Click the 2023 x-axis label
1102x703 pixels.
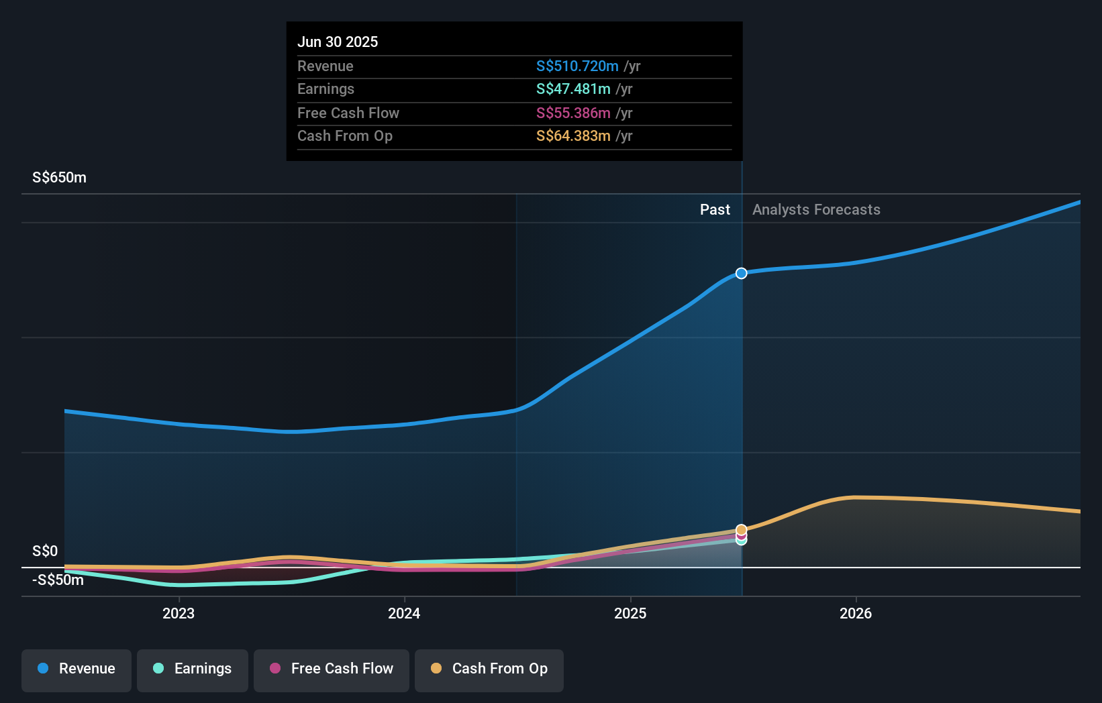click(179, 613)
